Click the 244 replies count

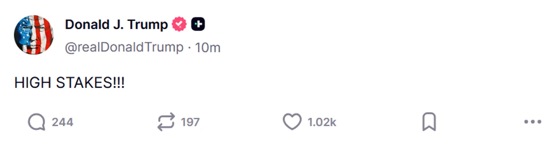[x=62, y=122]
